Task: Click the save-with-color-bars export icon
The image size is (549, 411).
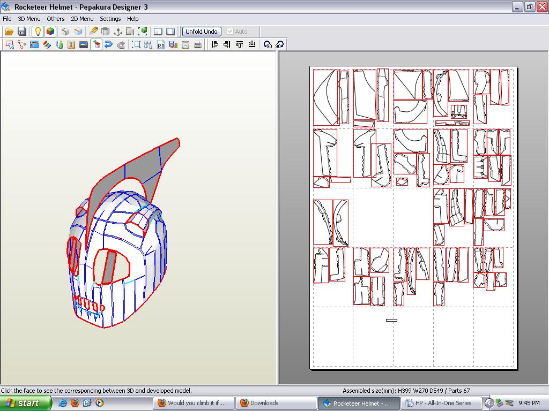Action: pos(173,45)
